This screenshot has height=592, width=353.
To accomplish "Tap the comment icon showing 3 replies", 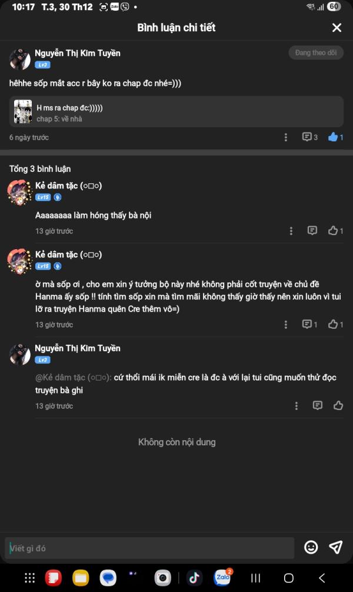I will pyautogui.click(x=309, y=137).
